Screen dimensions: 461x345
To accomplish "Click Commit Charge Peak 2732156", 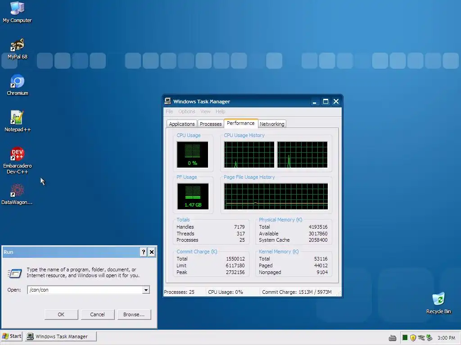I will [x=235, y=272].
